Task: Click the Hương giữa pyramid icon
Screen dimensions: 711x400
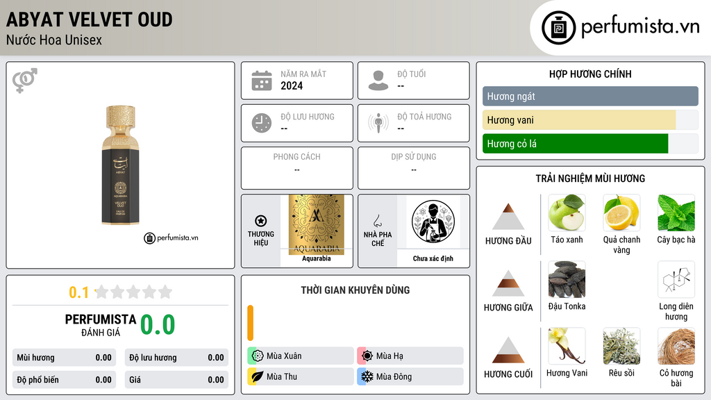Action: (x=508, y=283)
